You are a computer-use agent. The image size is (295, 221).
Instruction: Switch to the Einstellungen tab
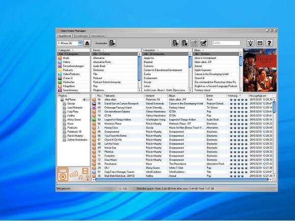click(81, 36)
